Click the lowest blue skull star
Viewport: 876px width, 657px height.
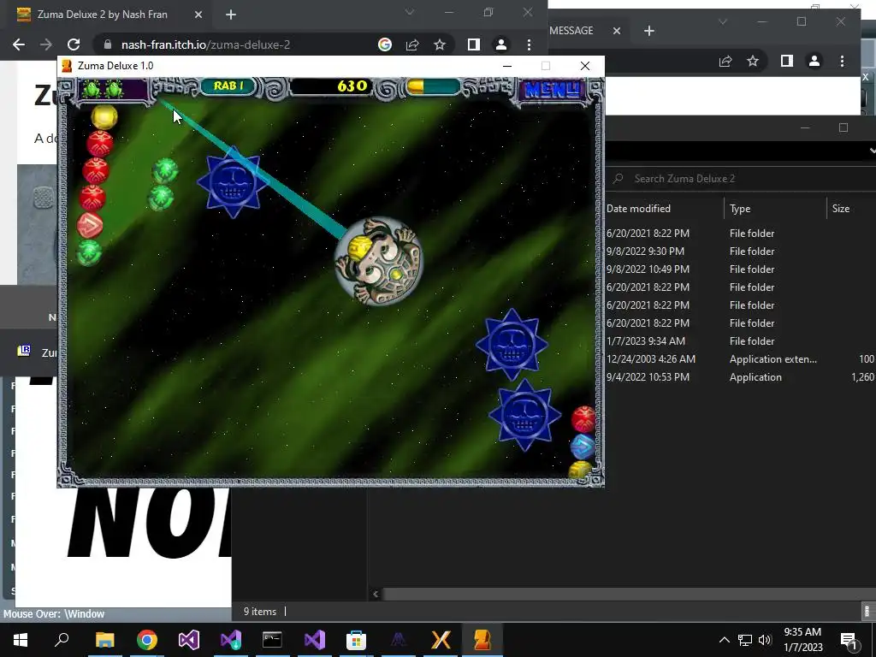(x=524, y=415)
